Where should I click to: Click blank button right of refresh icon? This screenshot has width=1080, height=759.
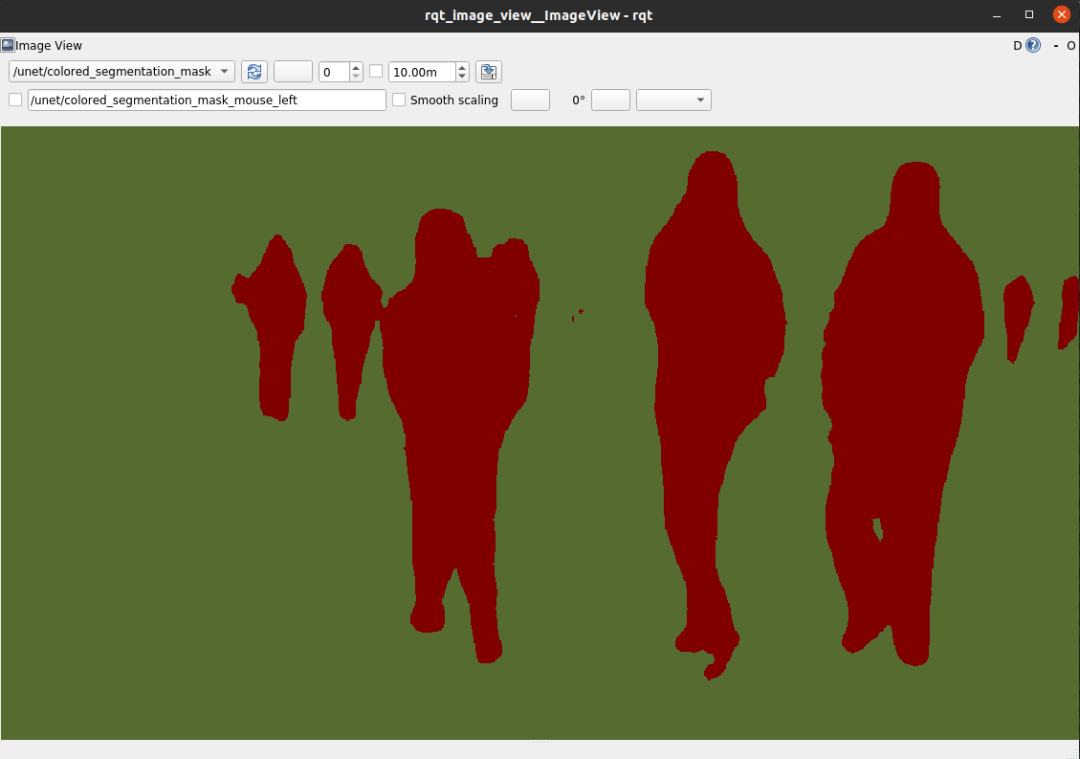293,72
